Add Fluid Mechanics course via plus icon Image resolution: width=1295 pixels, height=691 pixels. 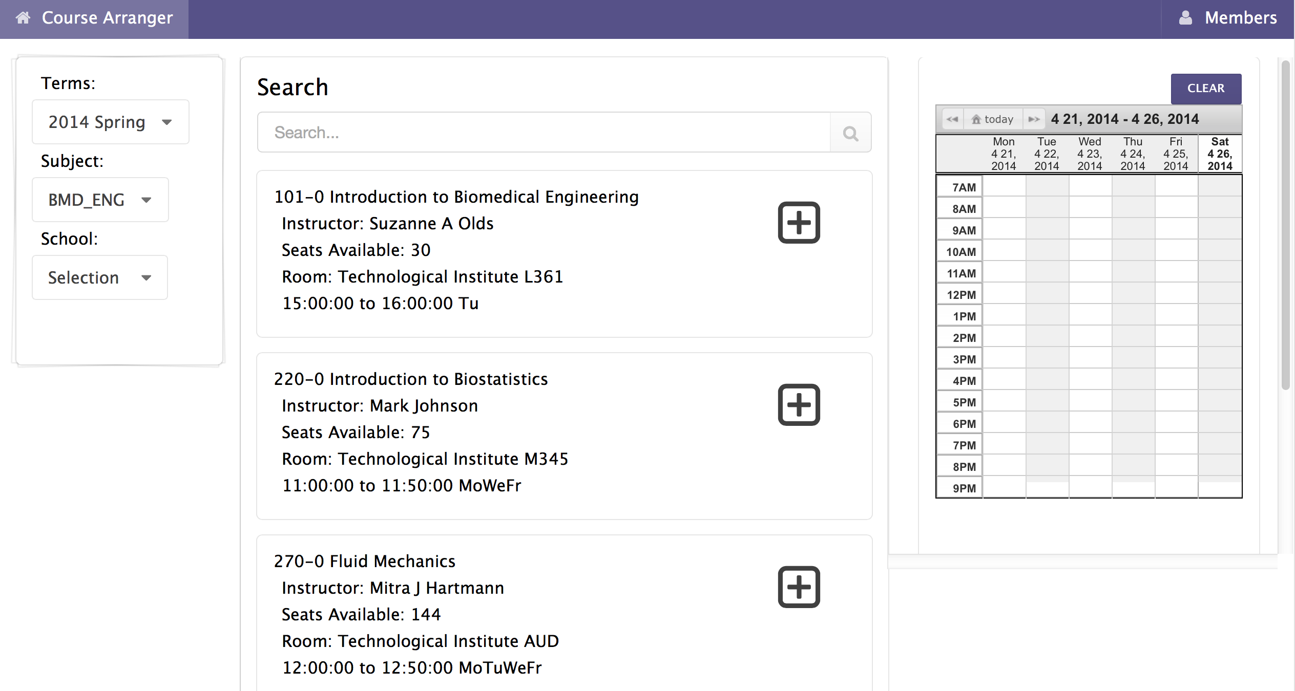point(799,587)
